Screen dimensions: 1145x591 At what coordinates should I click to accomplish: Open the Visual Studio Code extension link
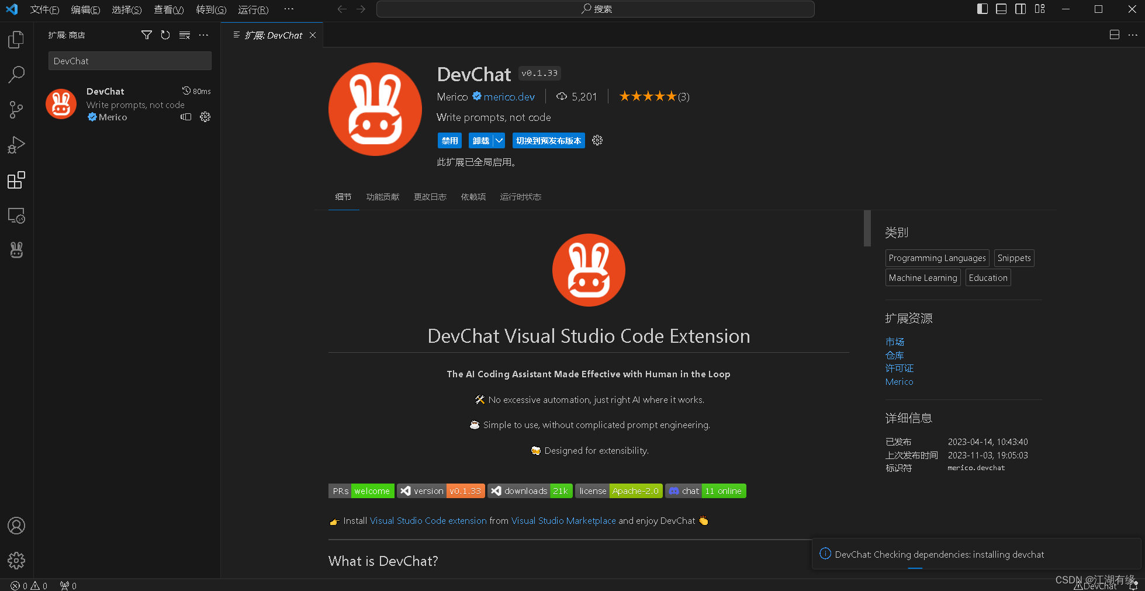428,520
